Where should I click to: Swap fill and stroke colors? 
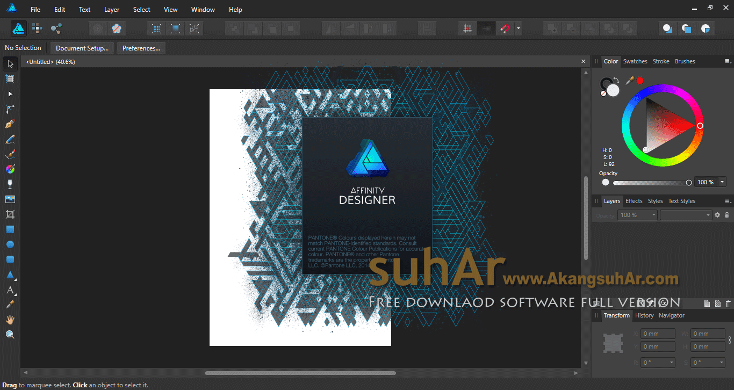pos(616,80)
